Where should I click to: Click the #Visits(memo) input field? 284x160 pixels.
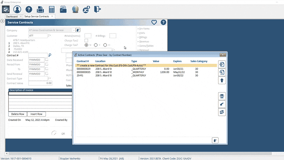88,36
